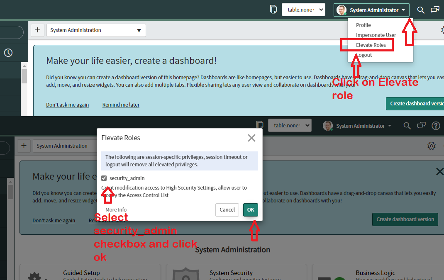Expand the System Administrator user menu
This screenshot has height=280, width=444.
(371, 10)
